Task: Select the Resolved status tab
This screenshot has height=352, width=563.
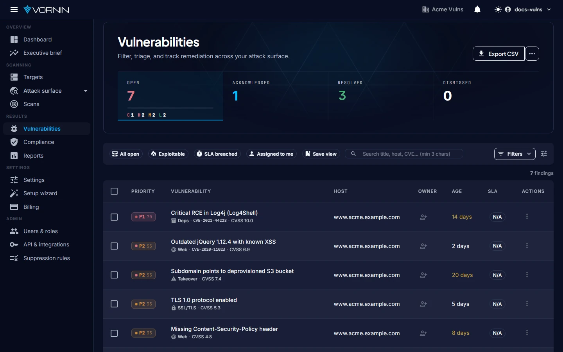Action: (x=381, y=96)
